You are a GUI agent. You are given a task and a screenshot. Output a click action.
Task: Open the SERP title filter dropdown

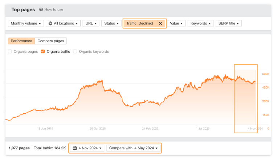229,23
